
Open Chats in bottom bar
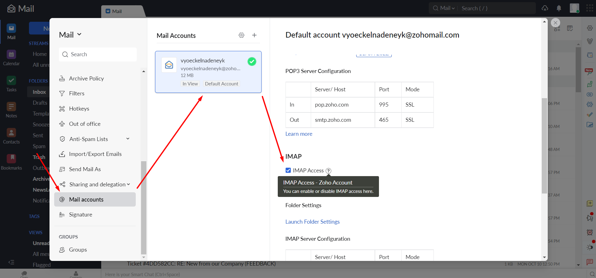pyautogui.click(x=24, y=274)
